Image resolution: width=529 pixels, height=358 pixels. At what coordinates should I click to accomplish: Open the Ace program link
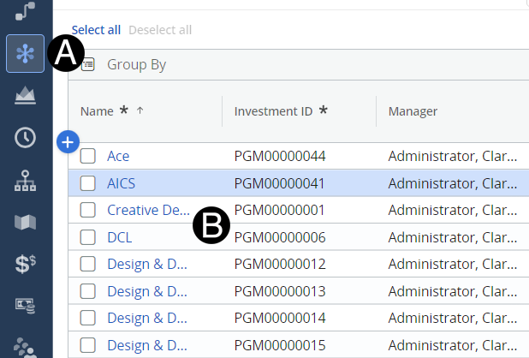(118, 157)
